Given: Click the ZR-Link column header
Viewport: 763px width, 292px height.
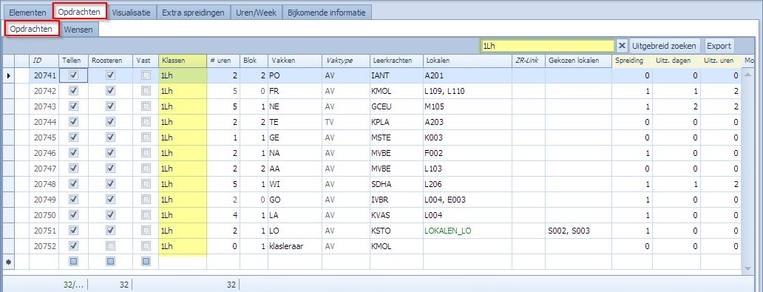Looking at the screenshot, I should click(x=529, y=61).
